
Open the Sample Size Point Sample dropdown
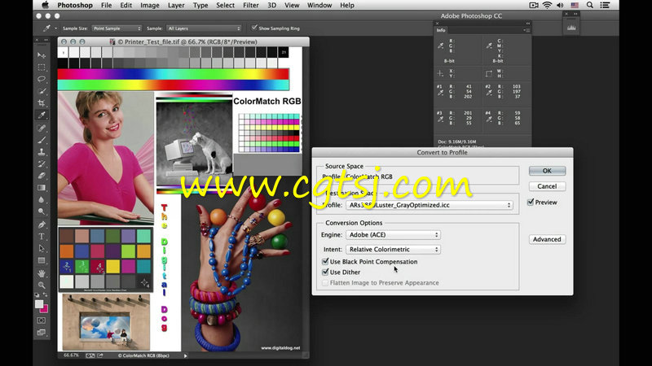pos(117,28)
